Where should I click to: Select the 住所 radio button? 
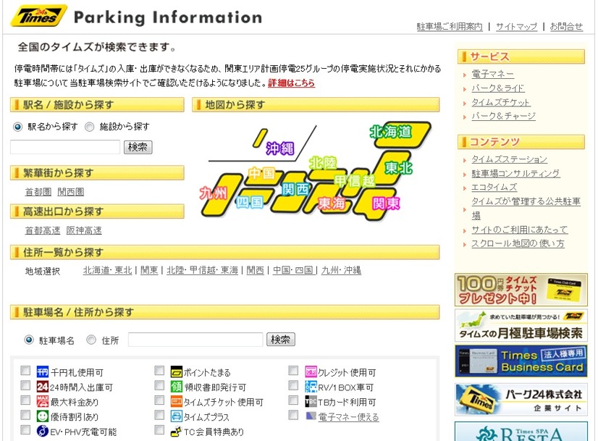tap(91, 340)
